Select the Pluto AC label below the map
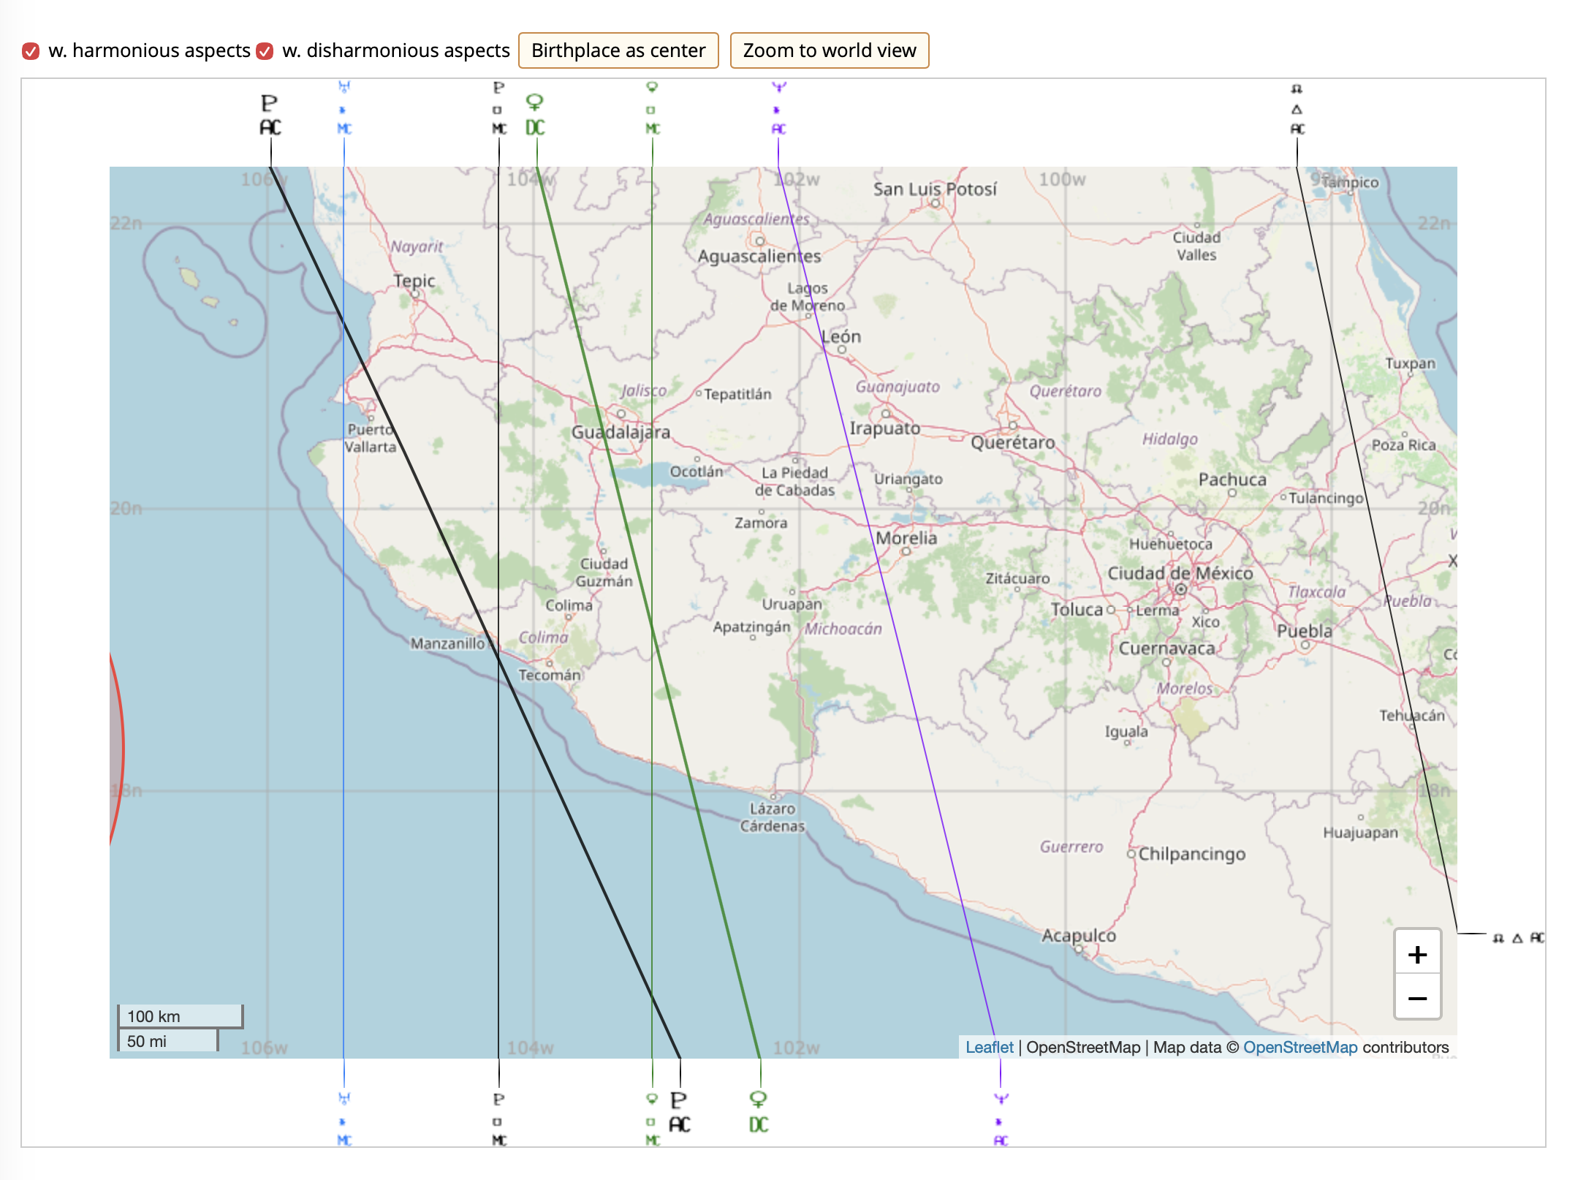The height and width of the screenshot is (1180, 1586). [680, 1113]
